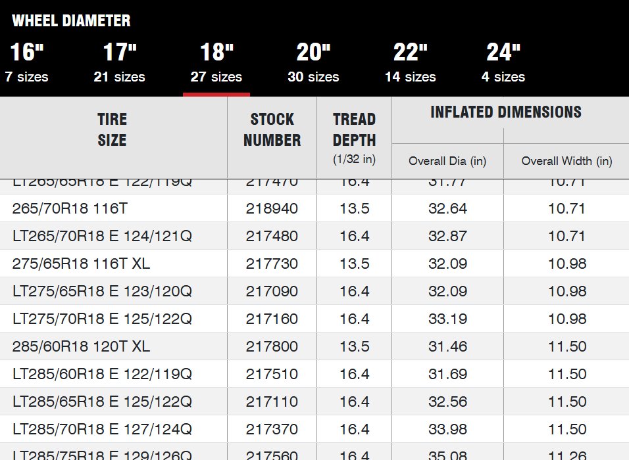Click stock number 217110

point(272,402)
